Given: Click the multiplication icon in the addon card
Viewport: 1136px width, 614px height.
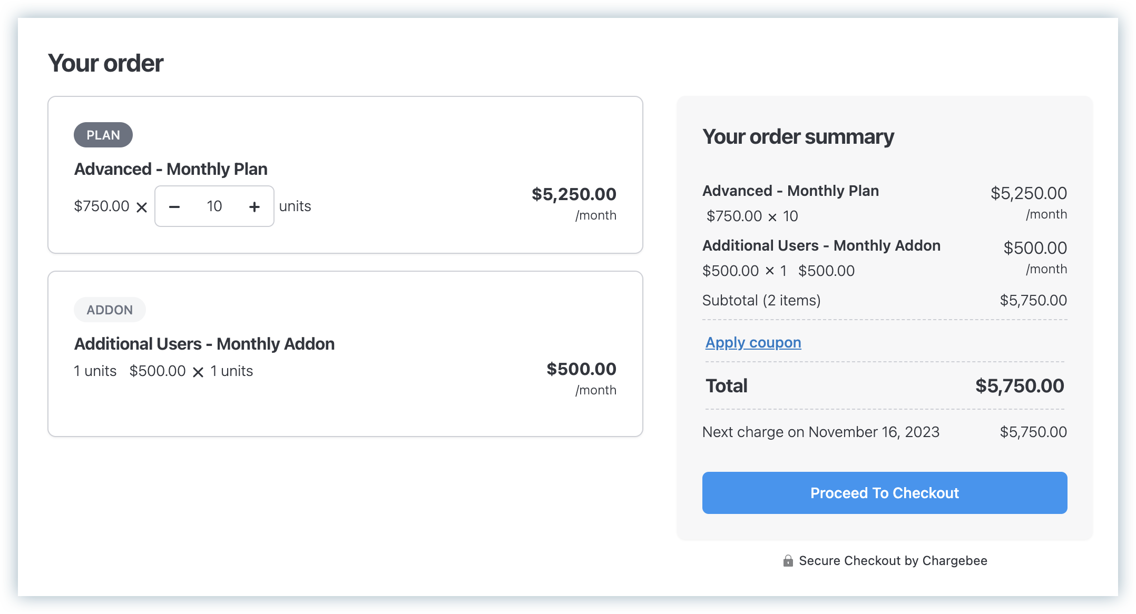Looking at the screenshot, I should point(198,372).
